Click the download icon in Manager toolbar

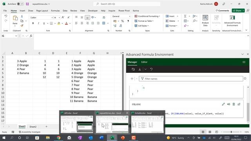(140, 69)
